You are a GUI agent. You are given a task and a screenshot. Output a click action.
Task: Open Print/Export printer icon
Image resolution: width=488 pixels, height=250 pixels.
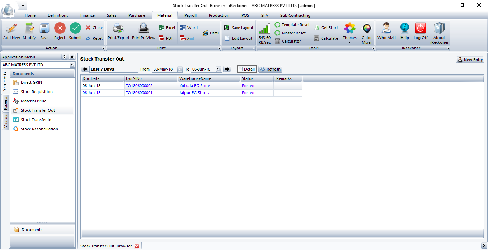(118, 29)
